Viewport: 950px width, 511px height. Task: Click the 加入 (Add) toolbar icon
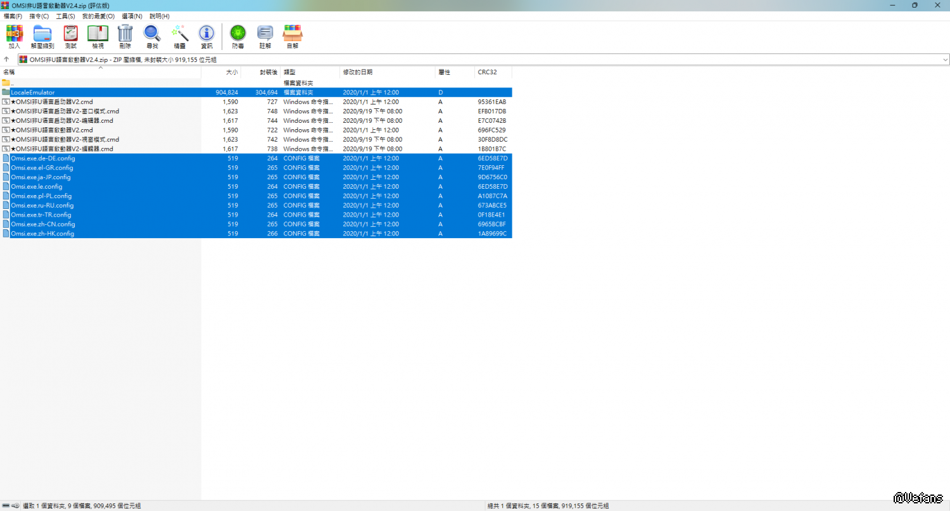(14, 37)
